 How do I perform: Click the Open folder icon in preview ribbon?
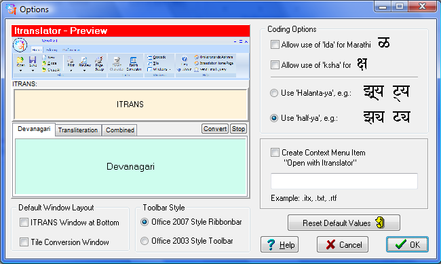(x=20, y=60)
